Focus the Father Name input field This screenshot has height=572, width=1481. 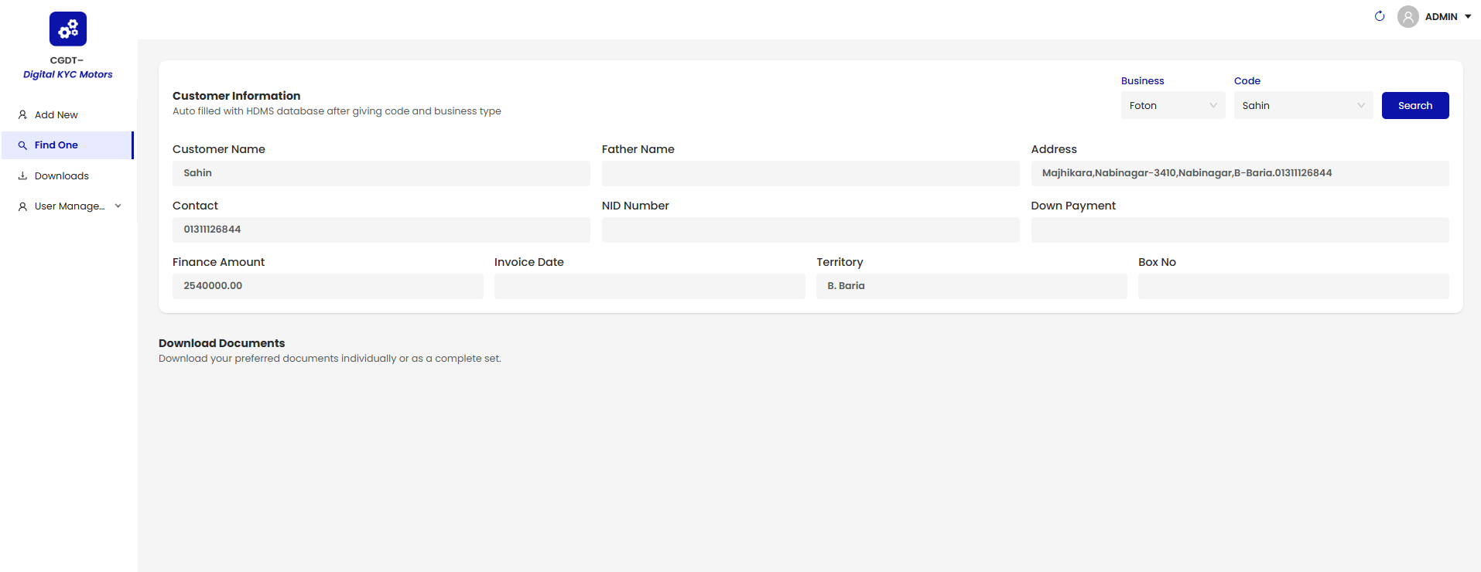click(x=810, y=173)
